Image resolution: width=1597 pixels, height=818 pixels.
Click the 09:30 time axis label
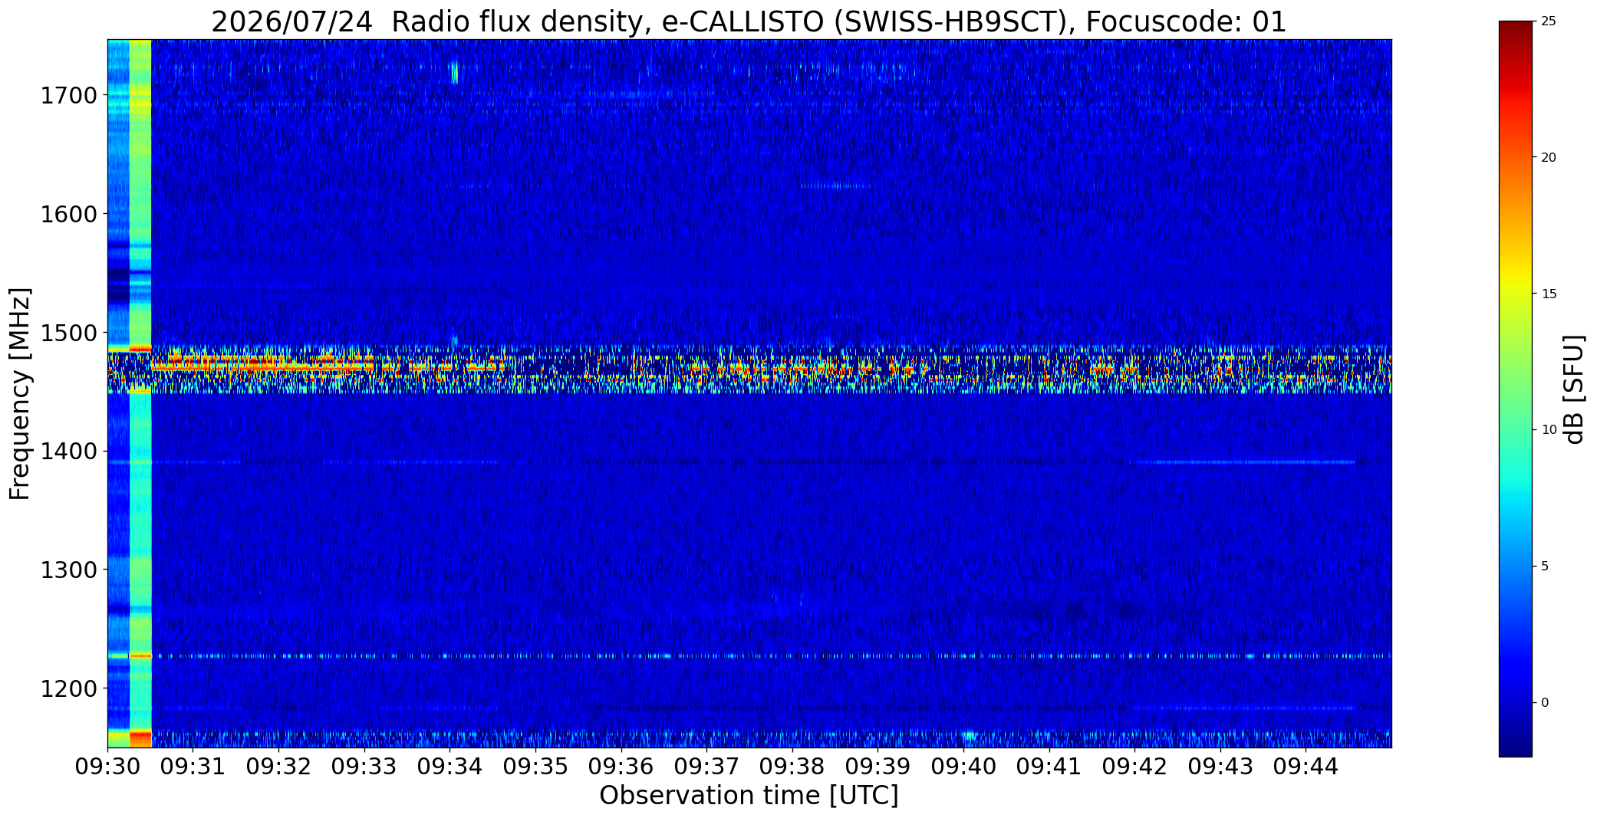point(107,767)
